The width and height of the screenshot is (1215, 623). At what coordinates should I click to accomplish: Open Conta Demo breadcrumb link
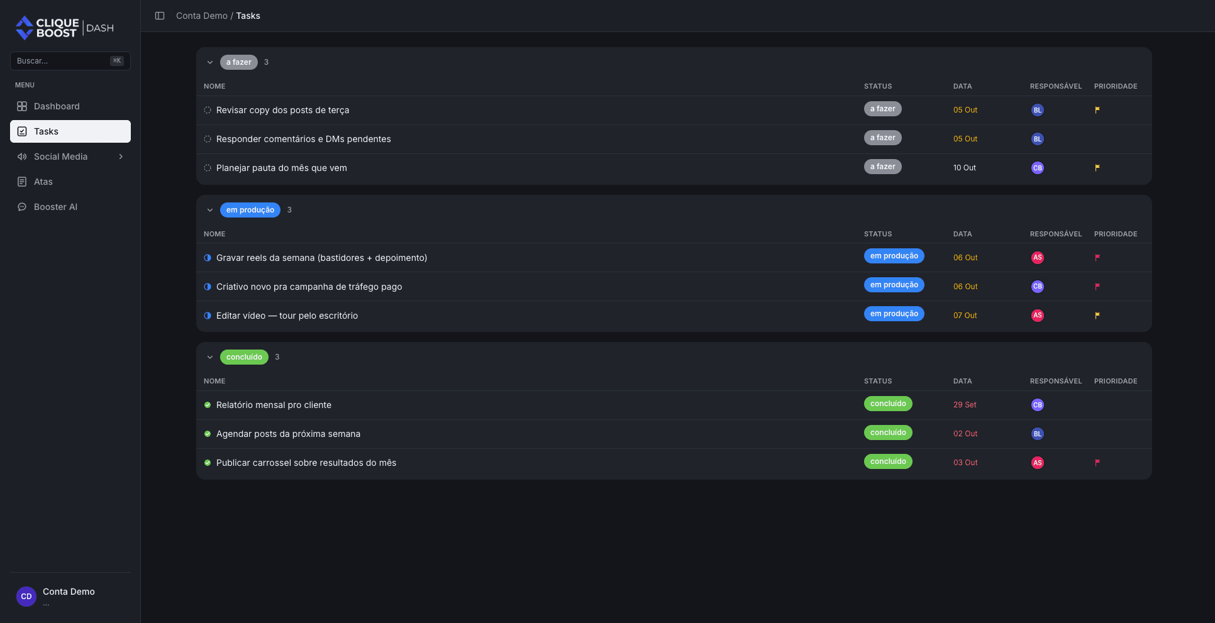[202, 16]
